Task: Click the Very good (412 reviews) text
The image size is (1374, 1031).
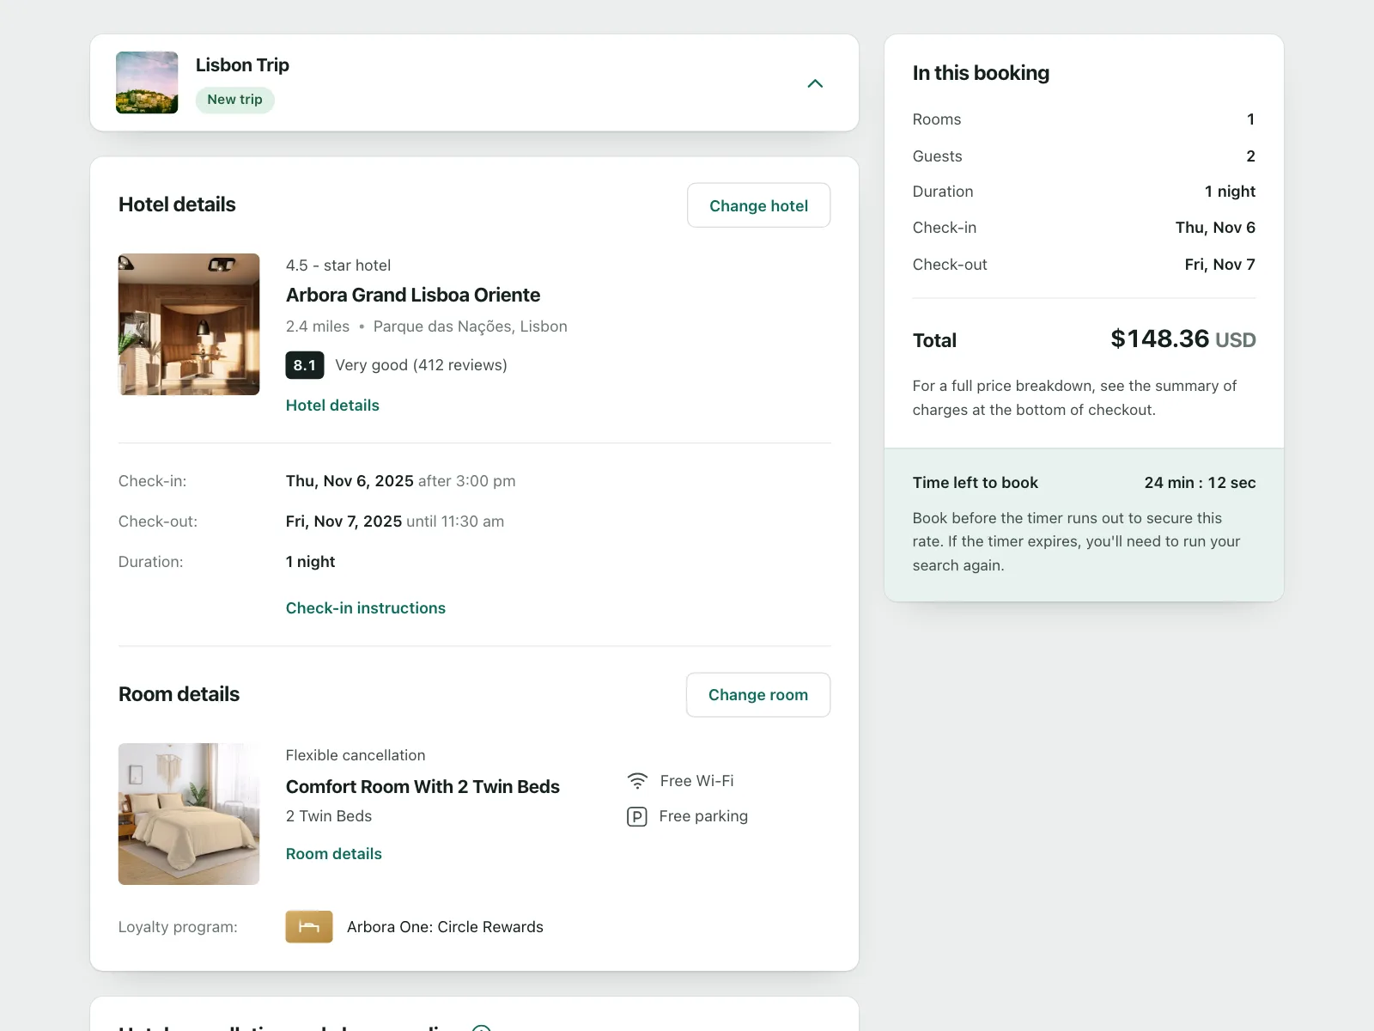Action: point(422,365)
